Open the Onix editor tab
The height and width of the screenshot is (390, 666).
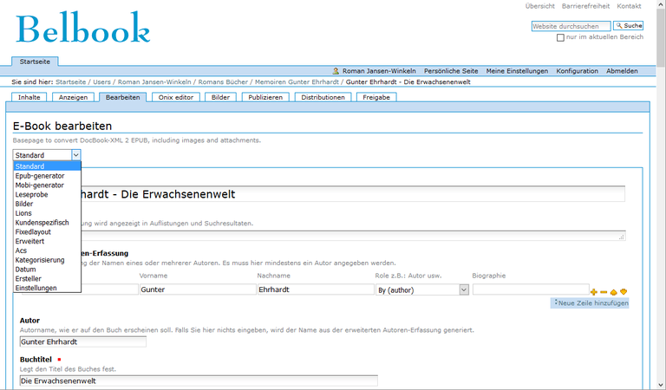[176, 97]
